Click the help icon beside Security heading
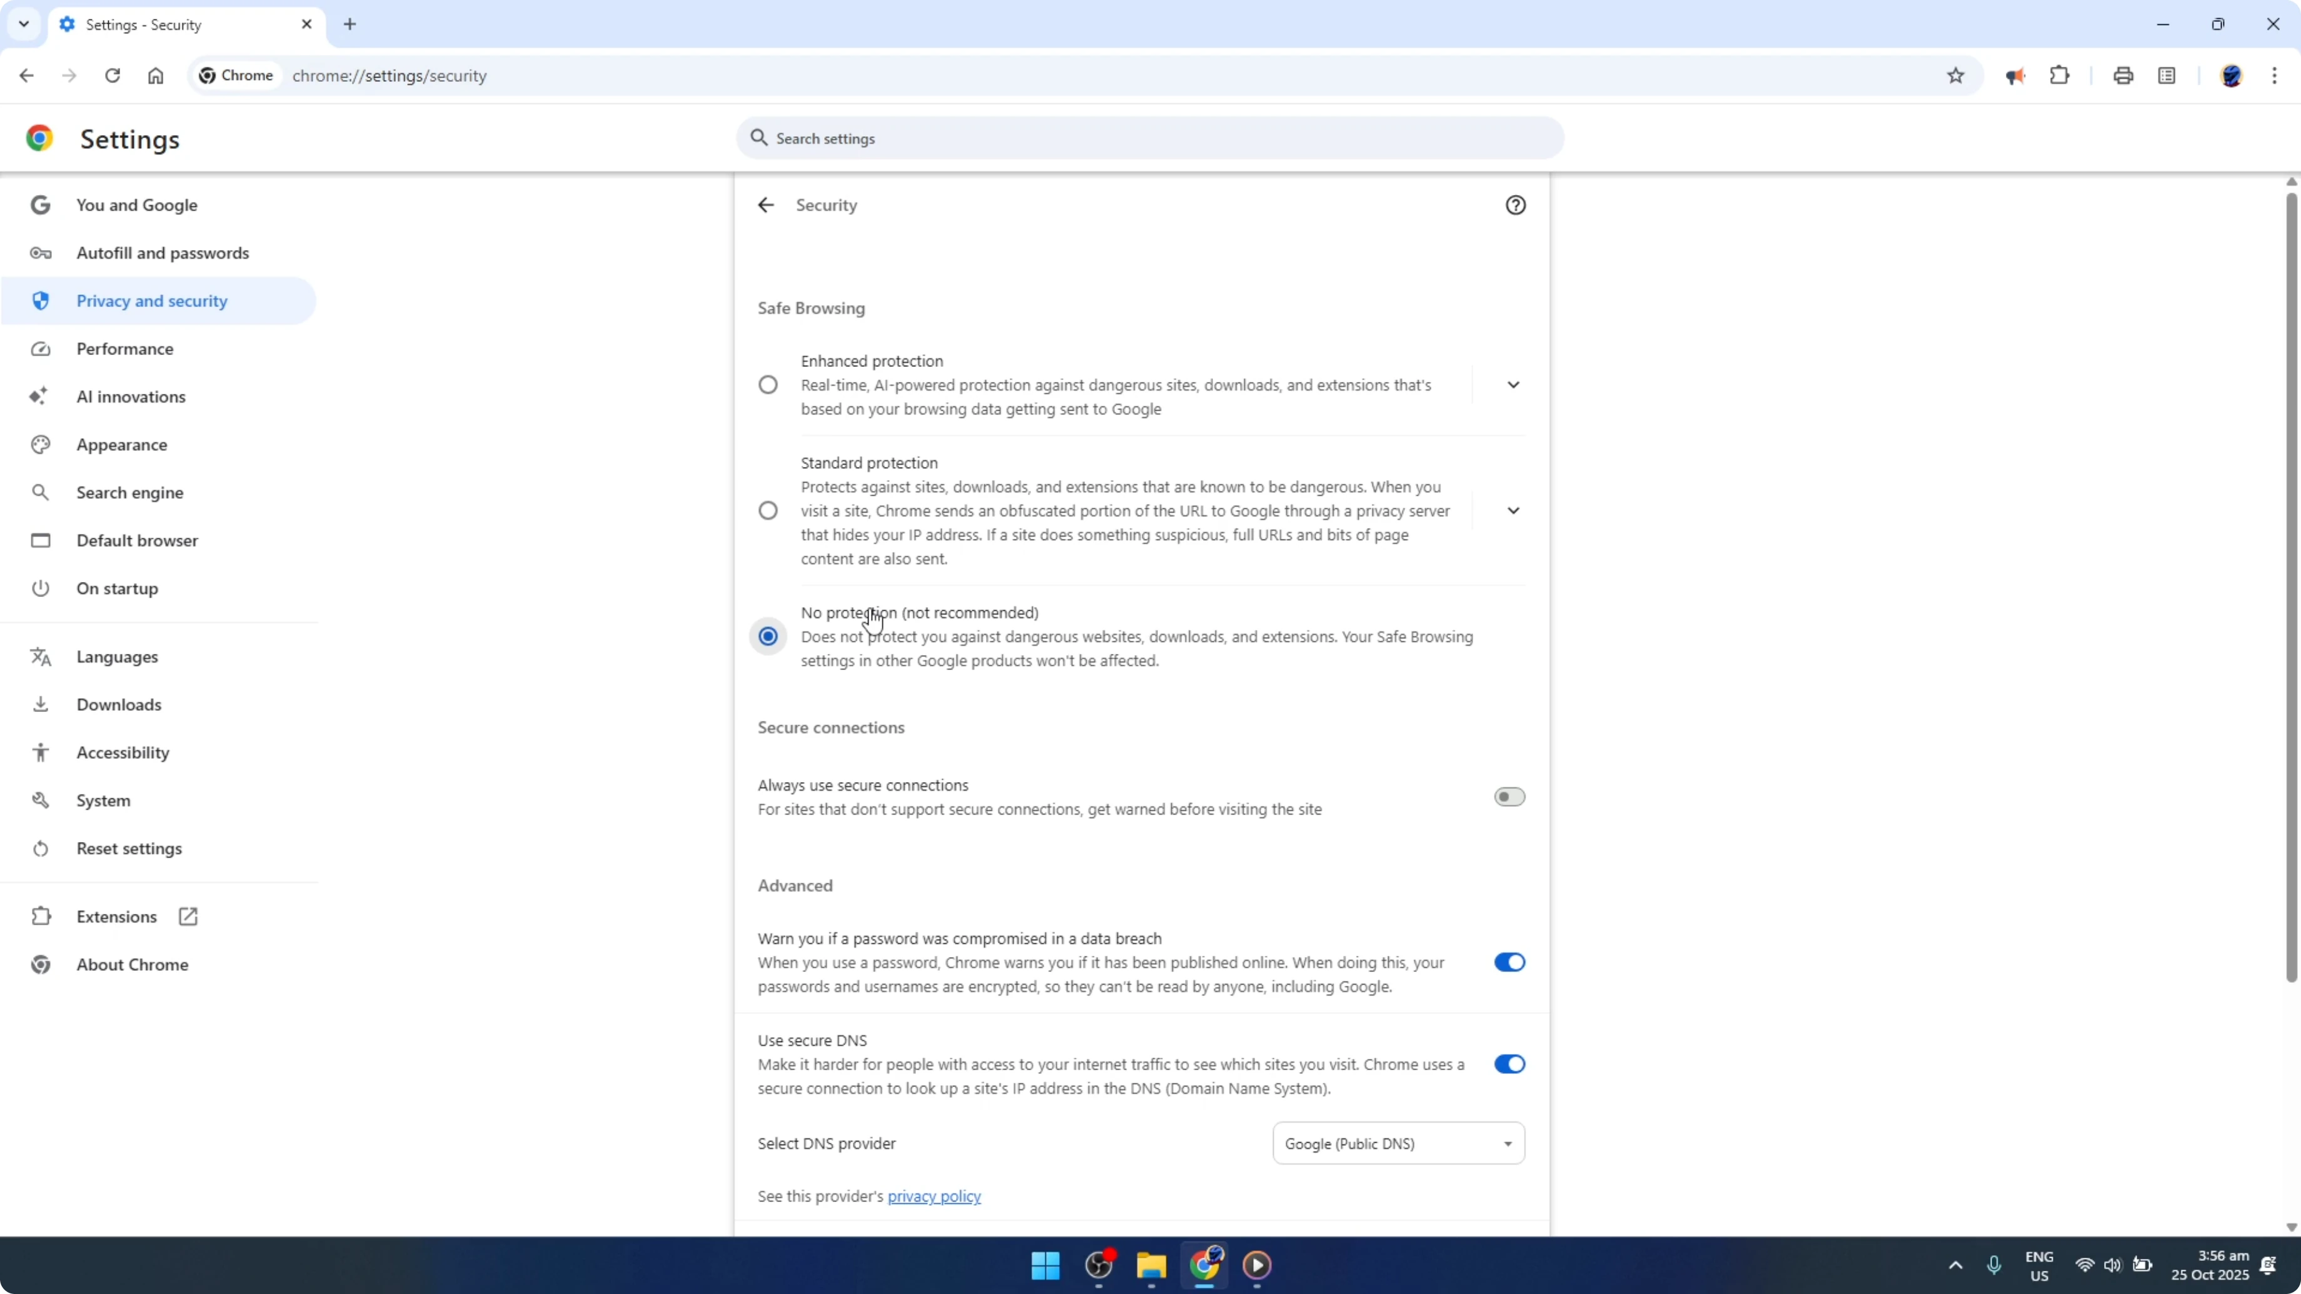Viewport: 2301px width, 1294px height. 1517,204
